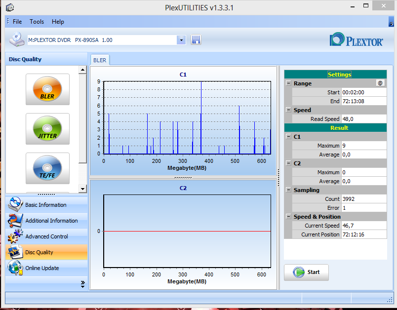The width and height of the screenshot is (397, 310).
Task: Click the green play icon on Start
Action: 299,272
